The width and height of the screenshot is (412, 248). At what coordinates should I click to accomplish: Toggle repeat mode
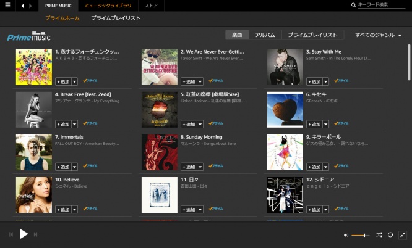(x=390, y=235)
